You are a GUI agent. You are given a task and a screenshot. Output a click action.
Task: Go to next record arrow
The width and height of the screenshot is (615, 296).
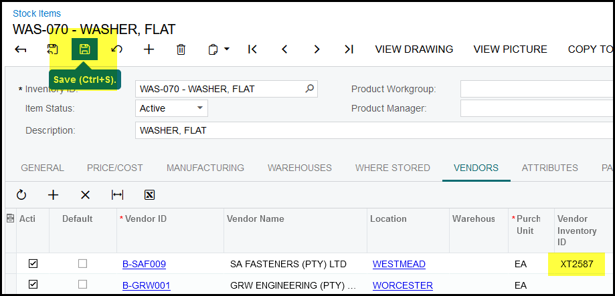[317, 49]
